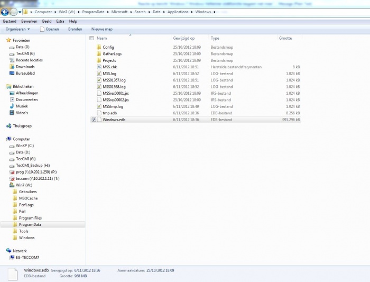Sort by Gewijzigd op column header
The width and height of the screenshot is (370, 282).
point(184,38)
